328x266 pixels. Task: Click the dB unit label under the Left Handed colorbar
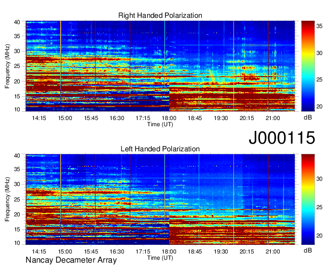pyautogui.click(x=308, y=251)
